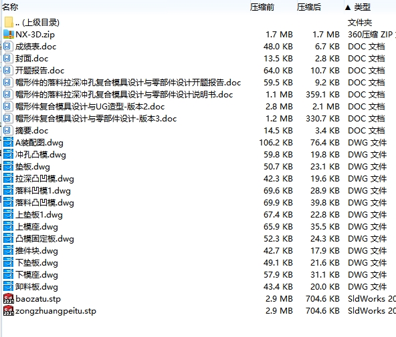Select file name 卸料板.dwg
The height and width of the screenshot is (337, 396).
[x=37, y=287]
